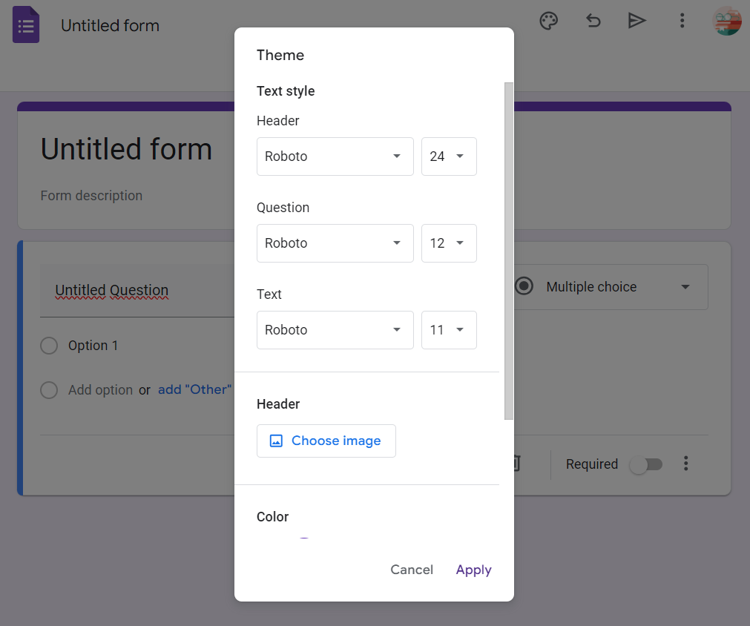Expand the Multiple choice question type dropdown
Image resolution: width=750 pixels, height=626 pixels.
(x=611, y=287)
